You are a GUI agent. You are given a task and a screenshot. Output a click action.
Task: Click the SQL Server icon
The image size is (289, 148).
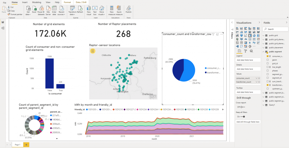click(48, 8)
